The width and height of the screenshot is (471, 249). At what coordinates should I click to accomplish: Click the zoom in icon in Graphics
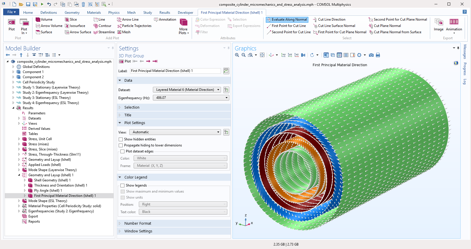[x=237, y=55]
